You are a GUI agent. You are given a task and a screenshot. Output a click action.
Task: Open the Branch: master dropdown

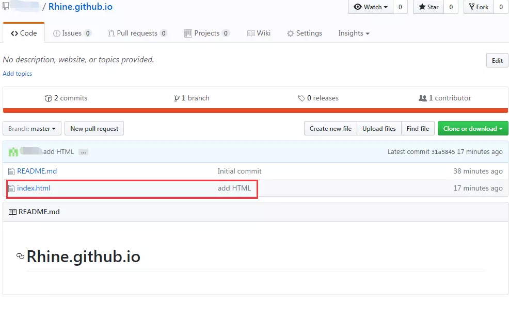(x=32, y=129)
